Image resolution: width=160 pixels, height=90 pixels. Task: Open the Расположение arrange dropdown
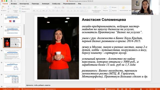pyautogui.click(x=124, y=8)
